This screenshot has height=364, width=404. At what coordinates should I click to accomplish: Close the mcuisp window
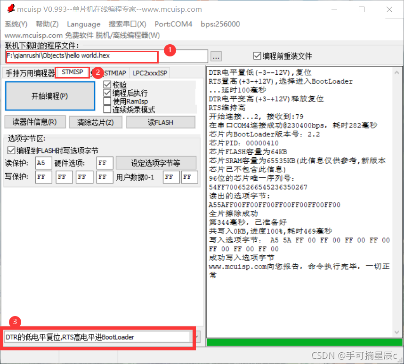click(x=389, y=9)
